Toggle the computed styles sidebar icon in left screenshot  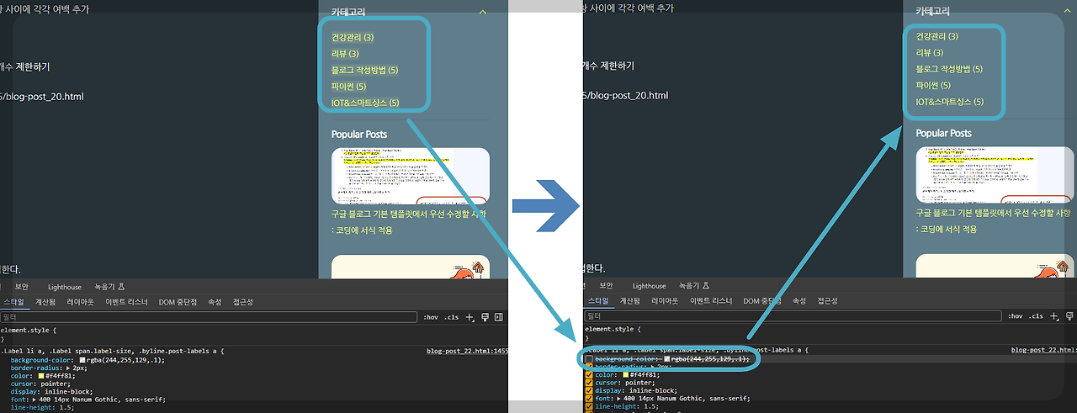(x=499, y=317)
